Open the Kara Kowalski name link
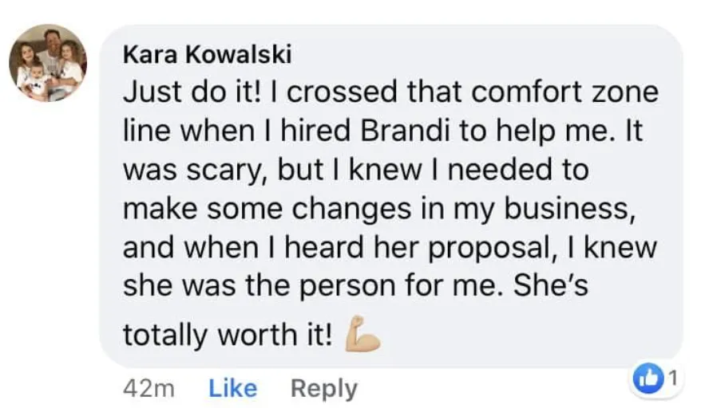 208,55
